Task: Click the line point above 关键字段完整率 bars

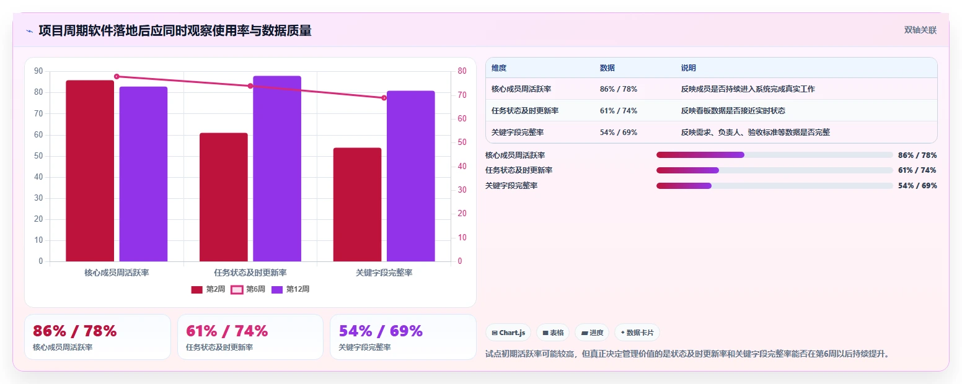Action: (384, 98)
